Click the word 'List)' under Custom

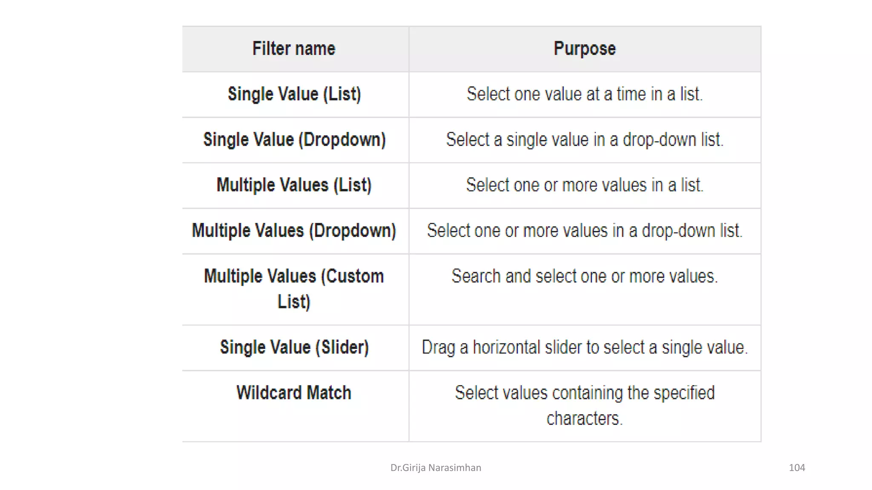294,302
